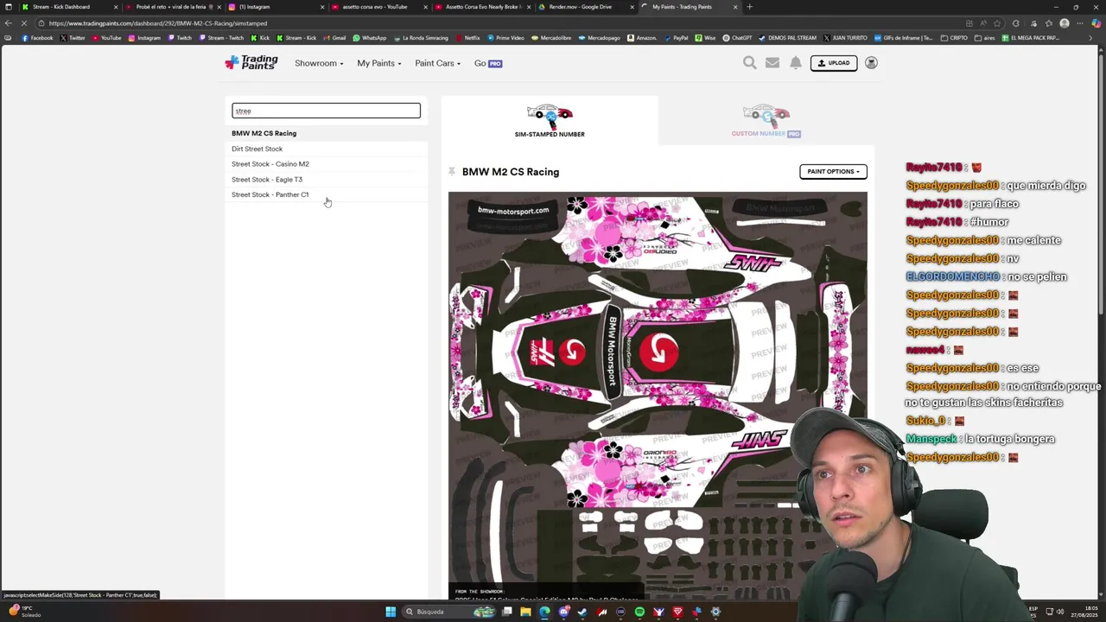Click the pin icon beside BMW M2 title
The height and width of the screenshot is (622, 1106).
(x=452, y=172)
